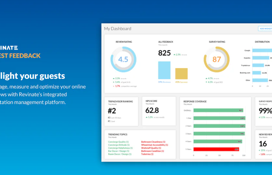The height and width of the screenshot is (175, 272).
Task: Click the Review Rating widget title
Action: (x=124, y=42)
